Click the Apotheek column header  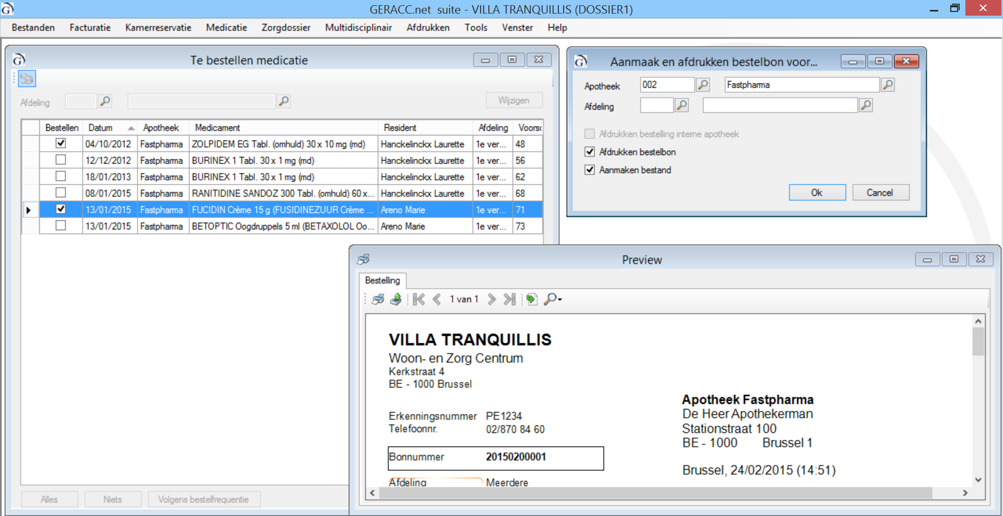pyautogui.click(x=162, y=128)
